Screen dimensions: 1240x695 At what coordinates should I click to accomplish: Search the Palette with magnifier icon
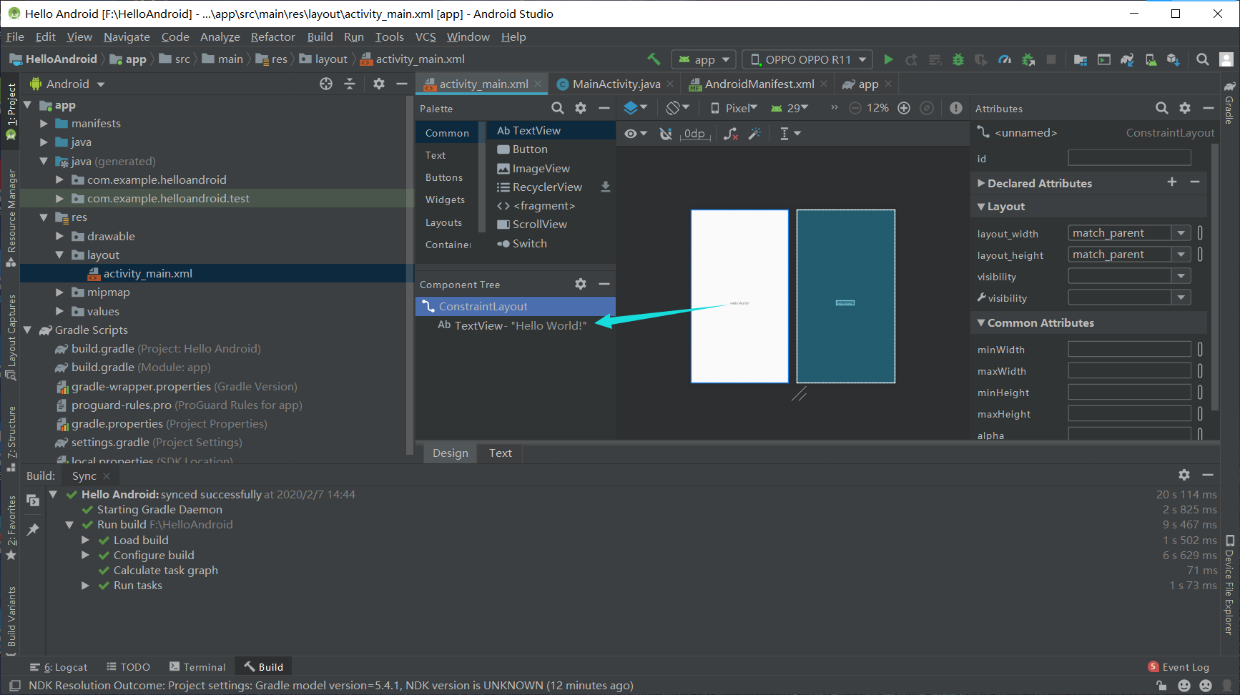558,108
